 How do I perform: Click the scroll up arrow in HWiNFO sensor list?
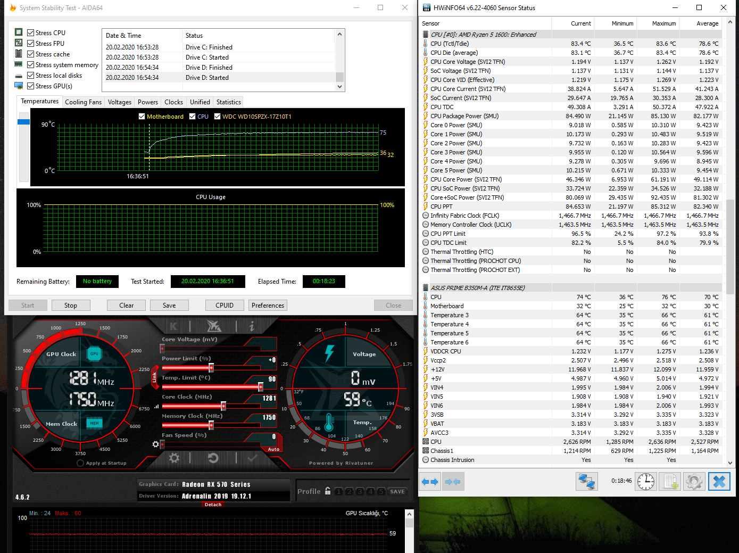(x=730, y=22)
